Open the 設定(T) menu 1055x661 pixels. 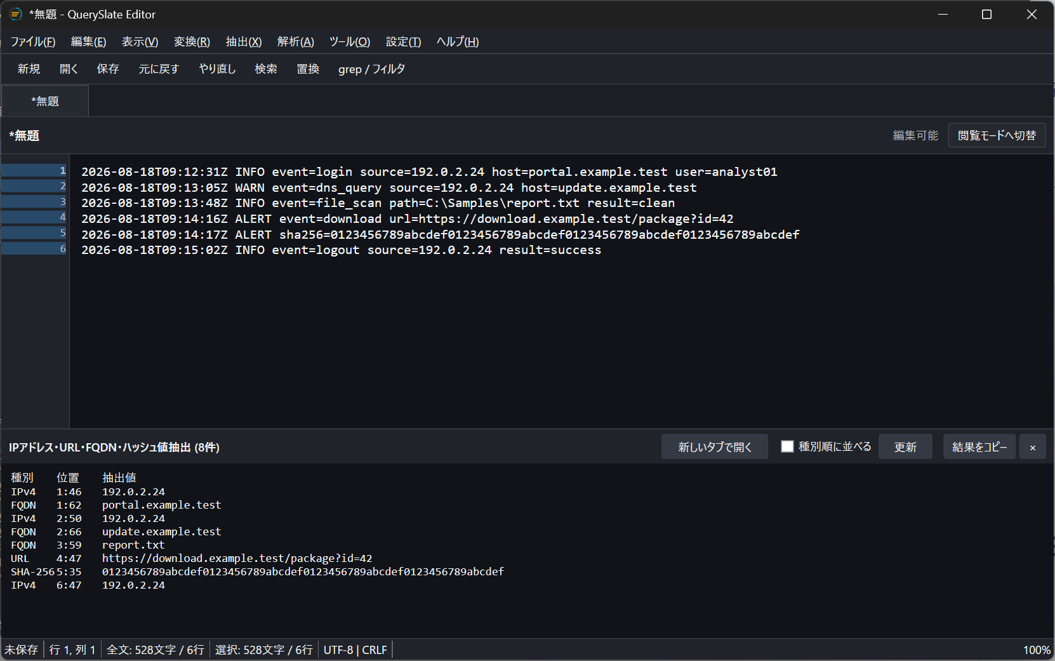404,42
